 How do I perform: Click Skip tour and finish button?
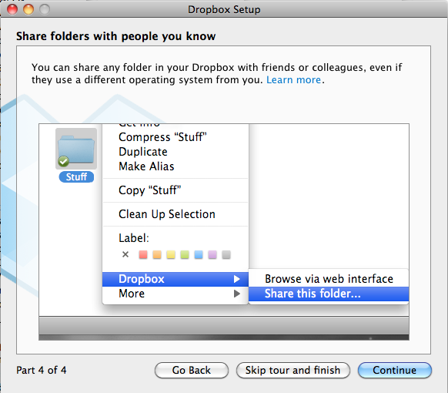click(293, 370)
